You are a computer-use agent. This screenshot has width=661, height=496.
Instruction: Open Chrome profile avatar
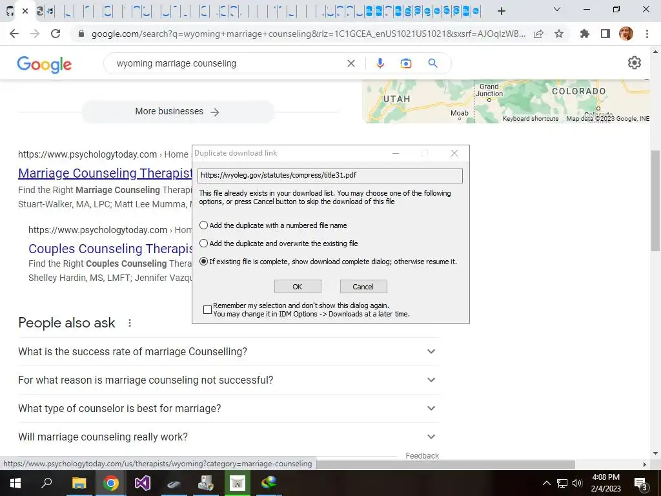point(626,34)
